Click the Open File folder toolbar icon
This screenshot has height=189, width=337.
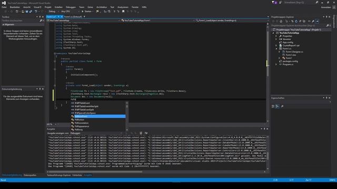pyautogui.click(x=23, y=12)
